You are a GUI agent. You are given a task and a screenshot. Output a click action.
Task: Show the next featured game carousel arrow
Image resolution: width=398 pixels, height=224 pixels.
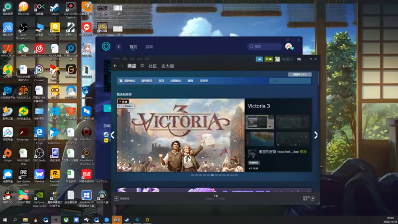(316, 135)
